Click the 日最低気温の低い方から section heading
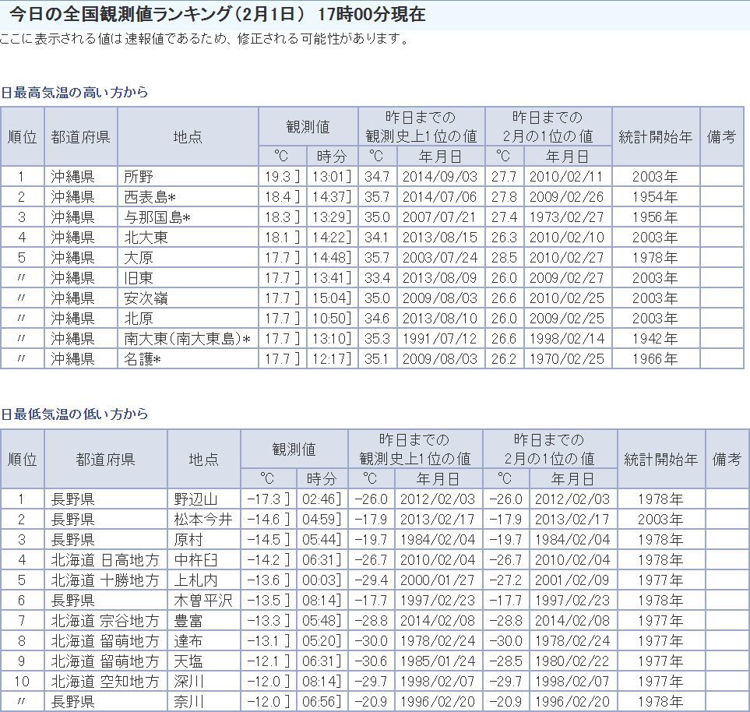 [x=74, y=414]
